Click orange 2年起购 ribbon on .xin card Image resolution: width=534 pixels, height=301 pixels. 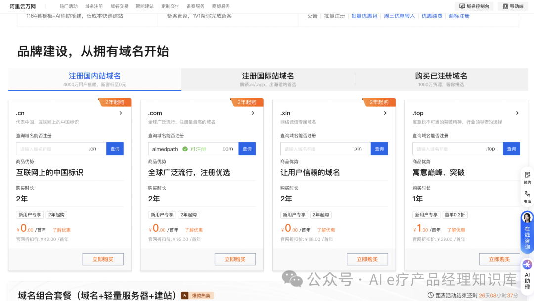click(379, 102)
